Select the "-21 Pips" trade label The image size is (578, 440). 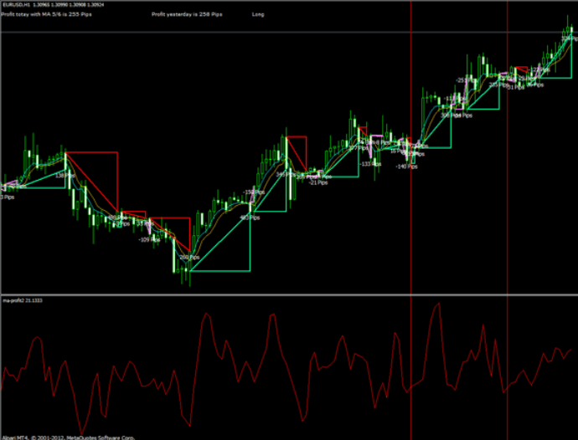318,183
